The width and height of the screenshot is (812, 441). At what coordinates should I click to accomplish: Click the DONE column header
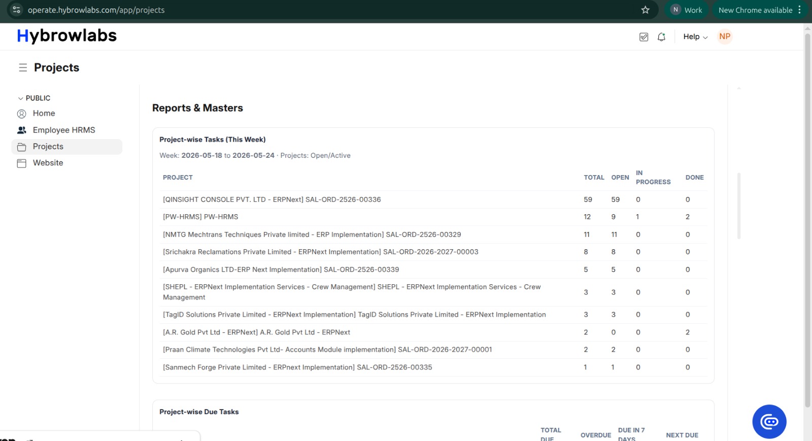694,178
